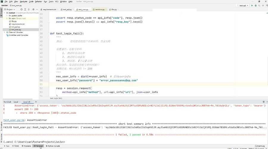Collapse the JunJun root folder
Image resolution: width=268 pixels, height=149 pixels.
pos(5,13)
